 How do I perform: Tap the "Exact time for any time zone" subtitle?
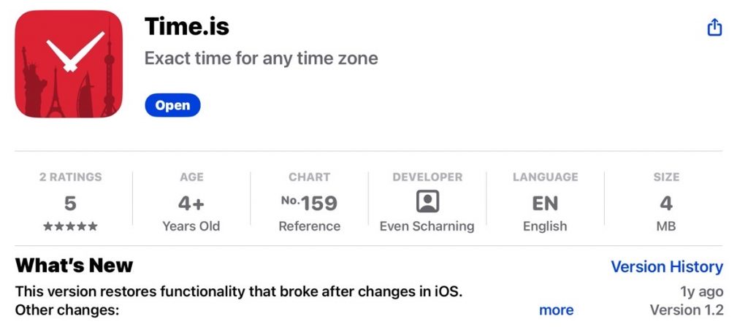(261, 58)
